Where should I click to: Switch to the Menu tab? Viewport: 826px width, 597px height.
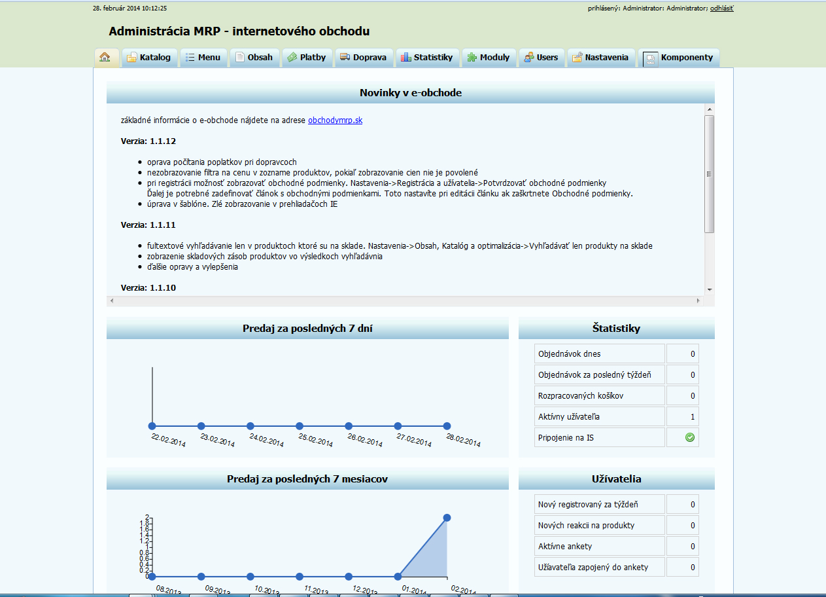203,58
